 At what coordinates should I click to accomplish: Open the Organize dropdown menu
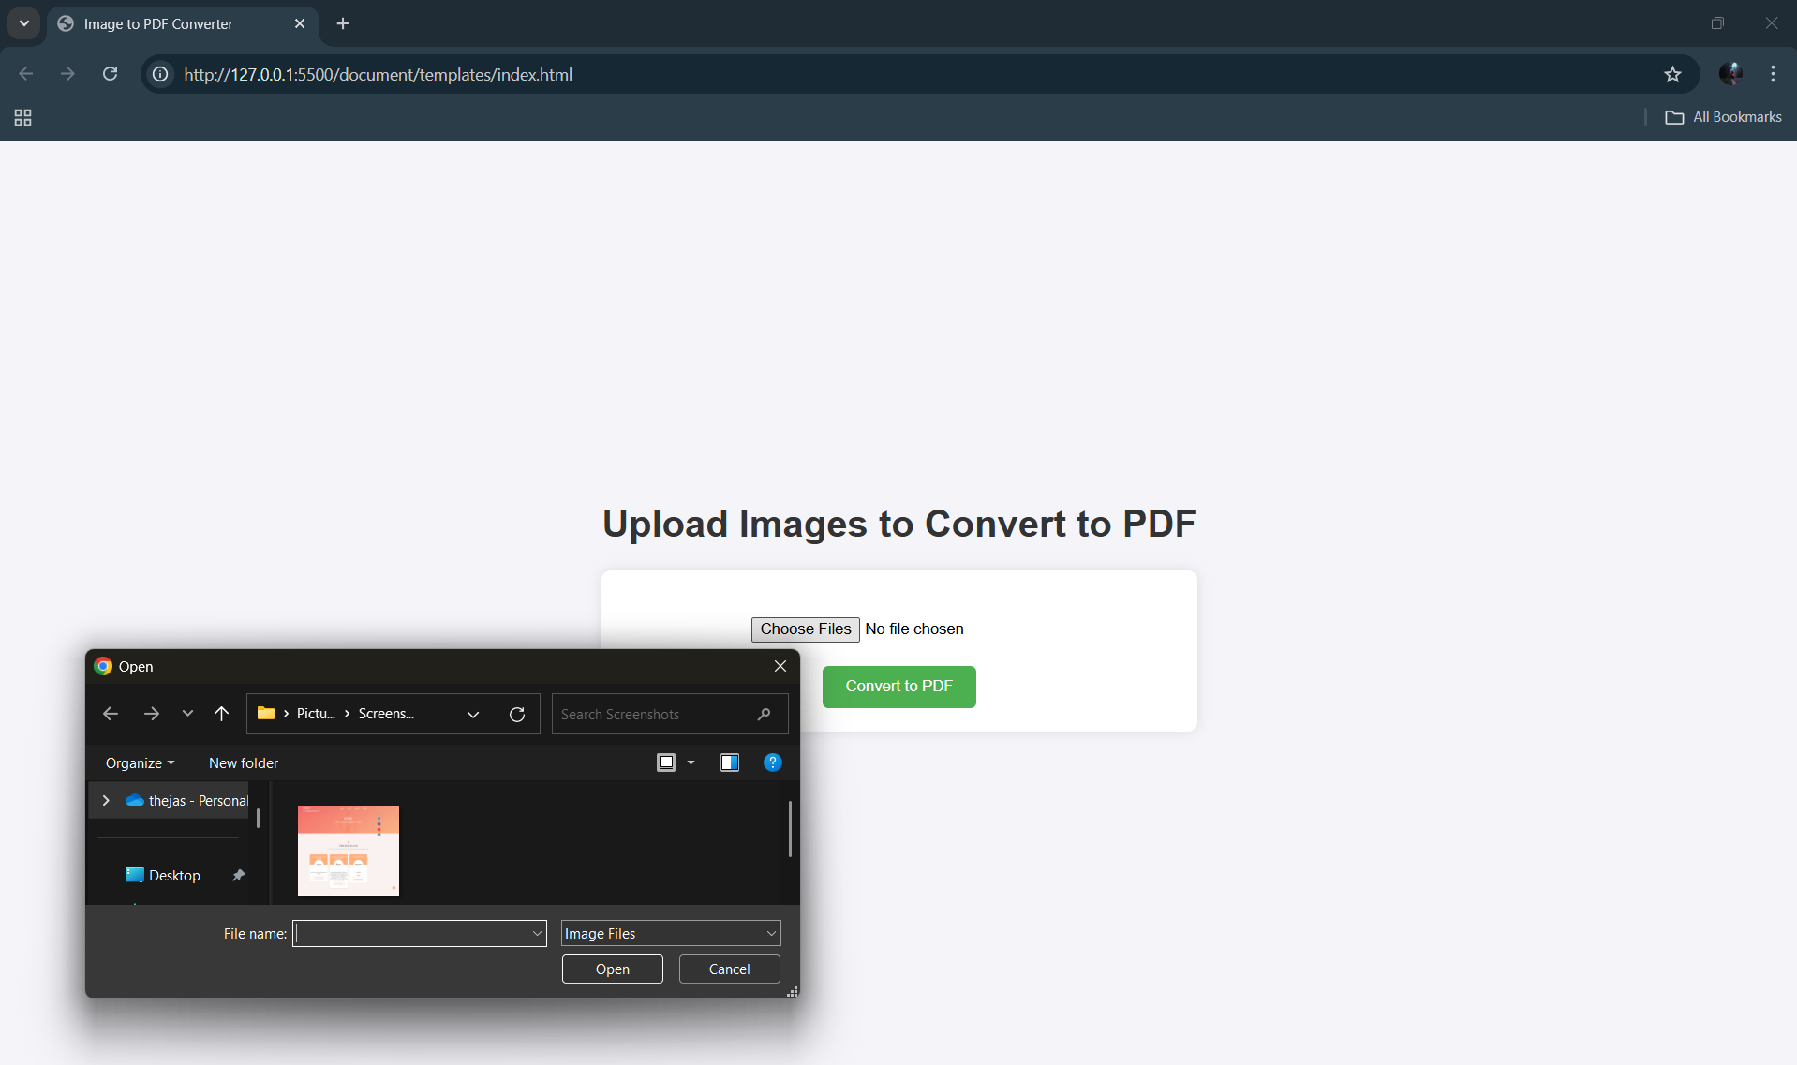pos(139,762)
